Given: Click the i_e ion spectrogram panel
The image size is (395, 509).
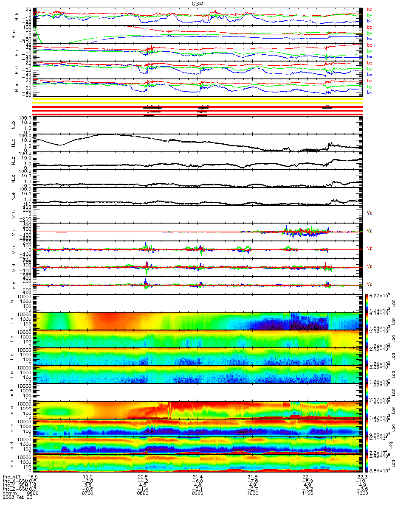Looking at the screenshot, I should (x=198, y=375).
